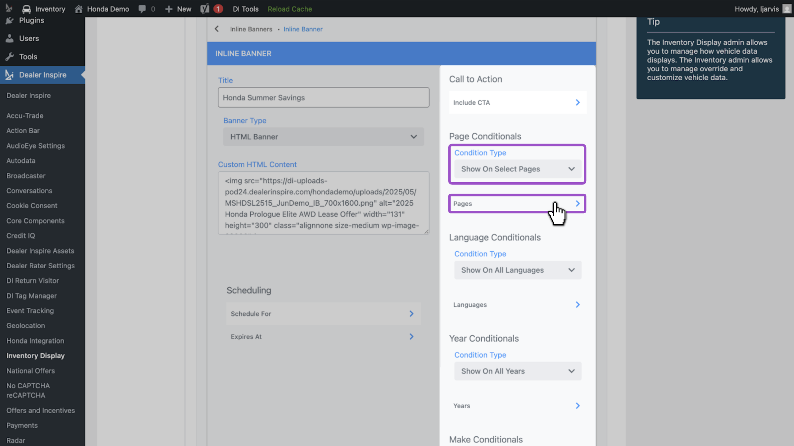Click the Reload Cache link
Viewport: 794px width, 446px height.
pos(290,9)
